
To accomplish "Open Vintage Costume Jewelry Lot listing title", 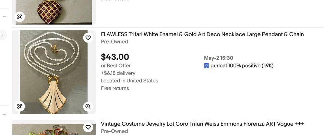I will (x=202, y=124).
